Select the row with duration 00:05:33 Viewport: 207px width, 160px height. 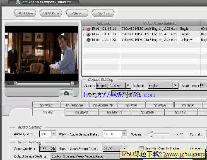[144, 40]
